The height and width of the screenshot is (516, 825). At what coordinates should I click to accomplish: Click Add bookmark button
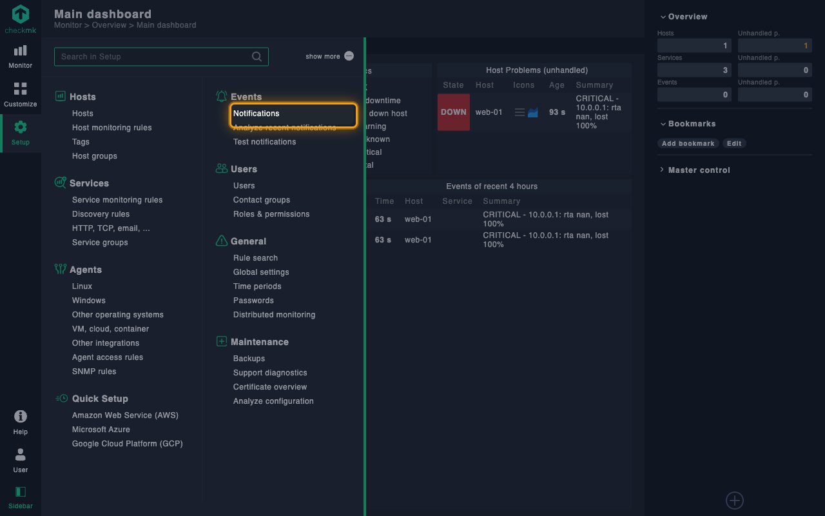688,143
